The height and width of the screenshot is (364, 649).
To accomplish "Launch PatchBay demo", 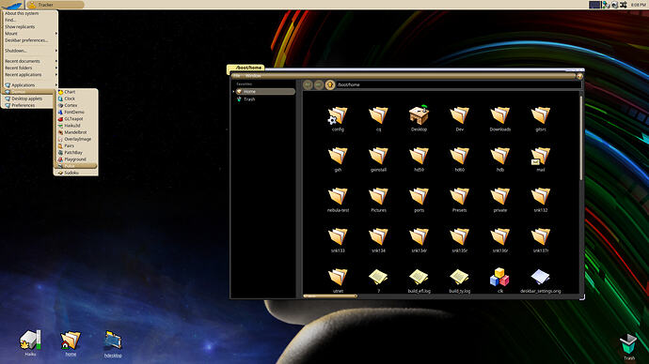I will pyautogui.click(x=76, y=152).
